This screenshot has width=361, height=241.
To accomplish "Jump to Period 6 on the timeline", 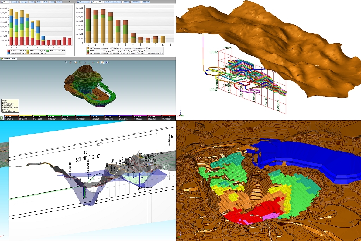I will [83, 118].
